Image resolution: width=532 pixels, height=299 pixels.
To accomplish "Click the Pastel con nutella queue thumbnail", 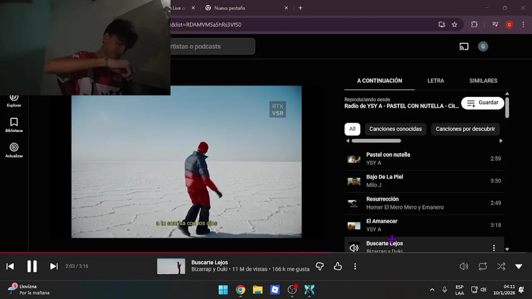I will point(354,159).
